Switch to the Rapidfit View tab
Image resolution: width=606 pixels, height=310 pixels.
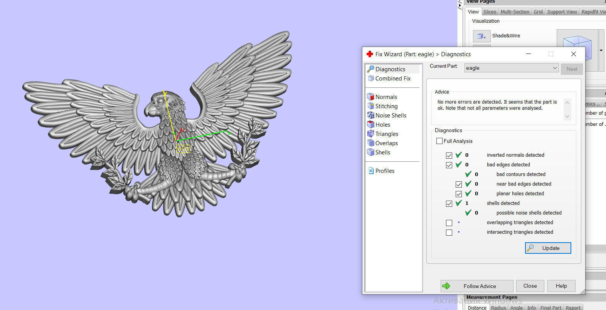(593, 12)
